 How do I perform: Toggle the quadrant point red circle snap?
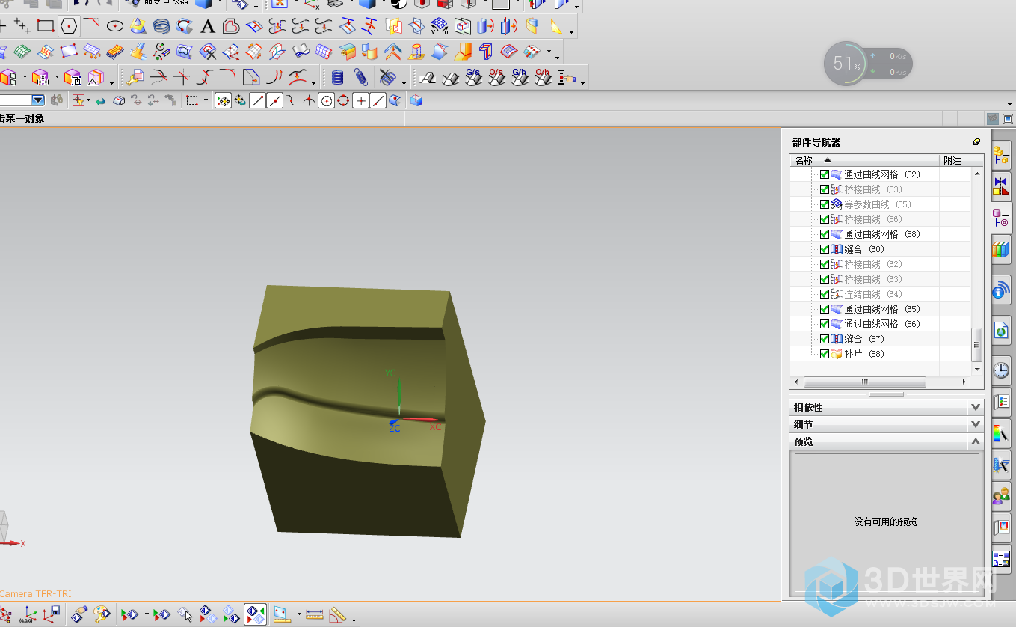click(x=343, y=100)
